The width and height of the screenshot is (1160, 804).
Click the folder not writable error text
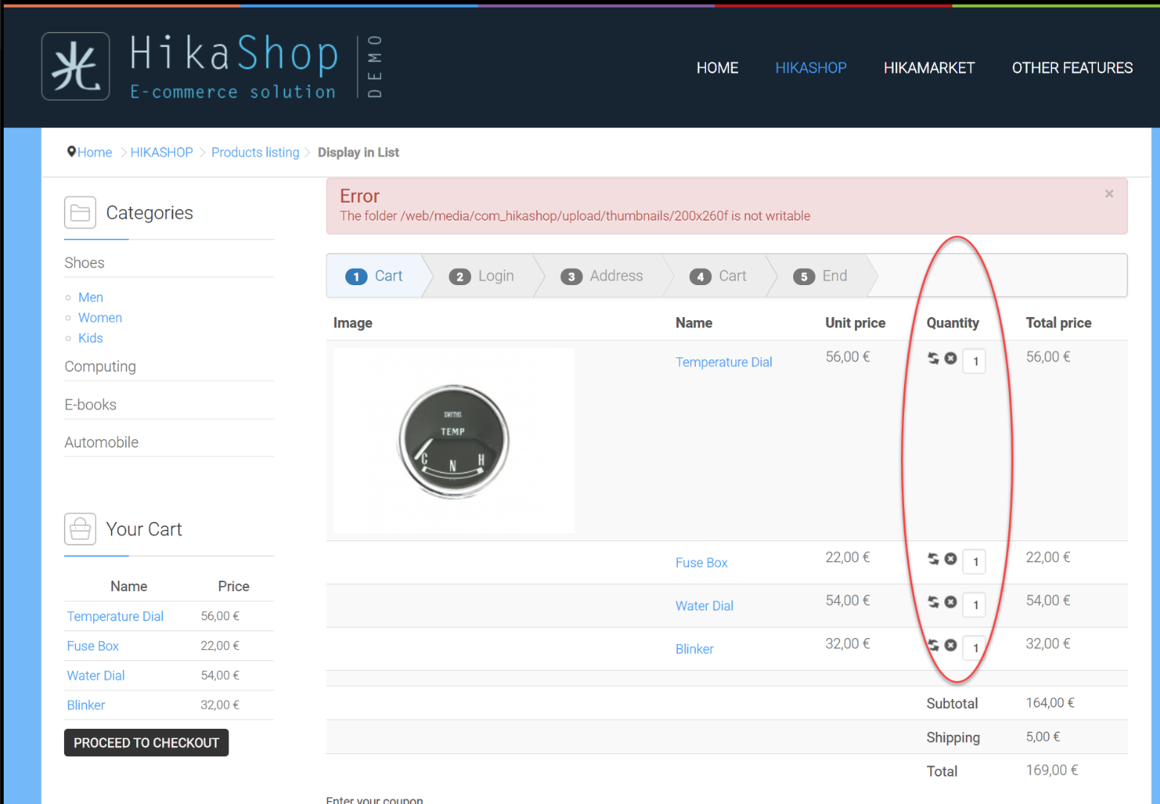575,216
